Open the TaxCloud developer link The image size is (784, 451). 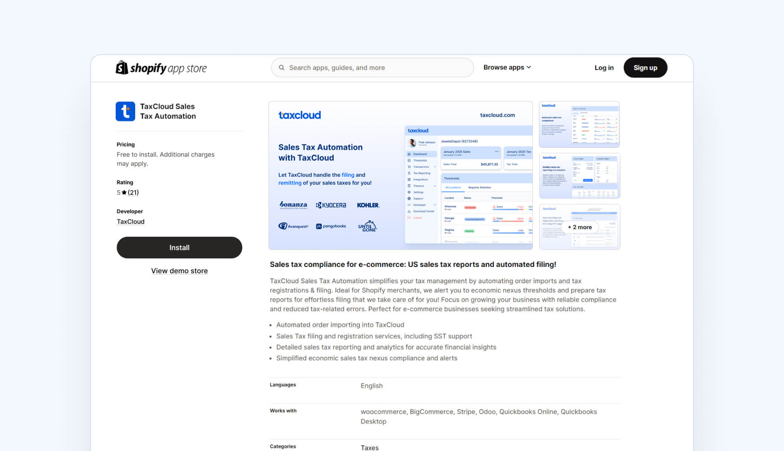click(131, 221)
